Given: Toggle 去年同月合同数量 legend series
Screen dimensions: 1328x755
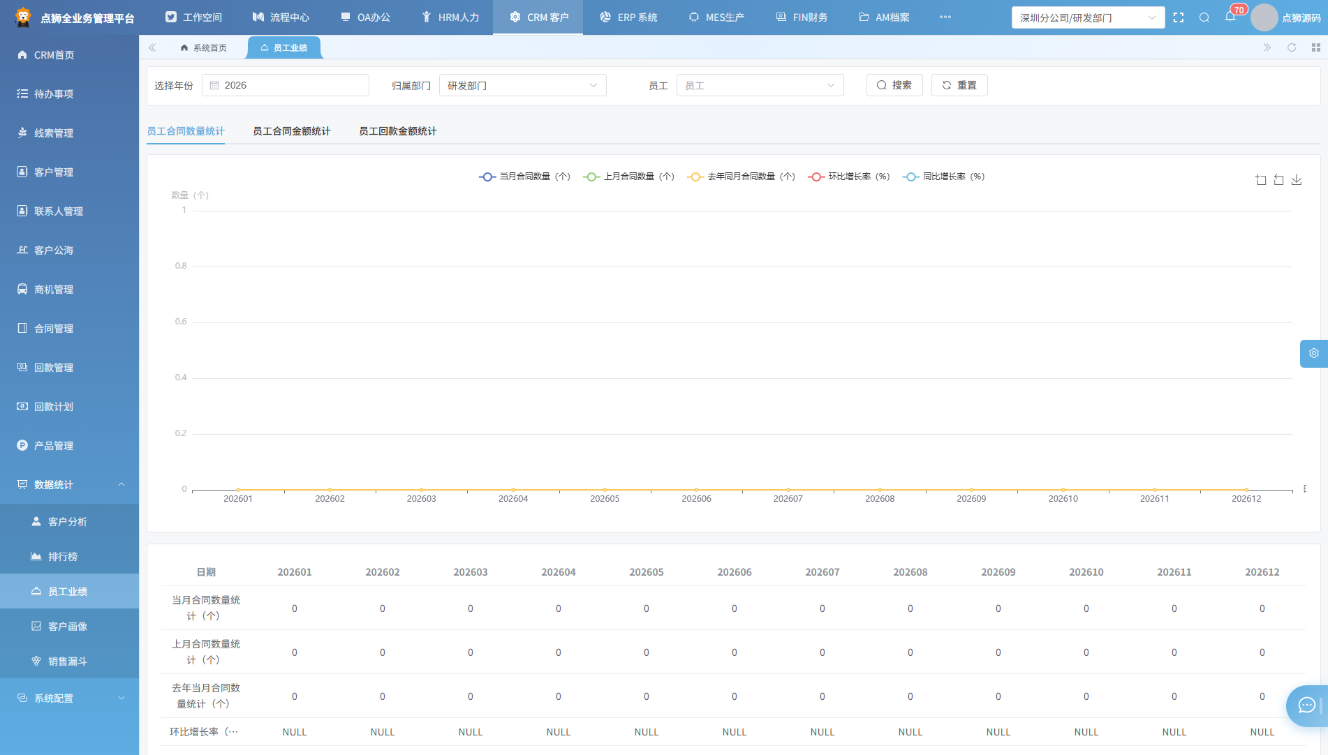Looking at the screenshot, I should tap(741, 177).
